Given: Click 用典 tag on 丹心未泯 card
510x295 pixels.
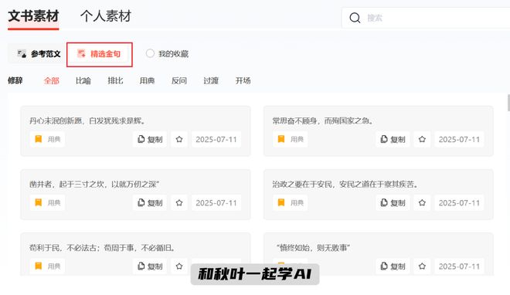Looking at the screenshot, I should click(47, 139).
